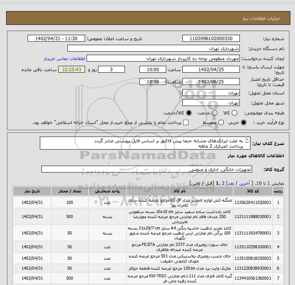Click the گروه کالا field تجهیزات خانگی

click(x=147, y=169)
